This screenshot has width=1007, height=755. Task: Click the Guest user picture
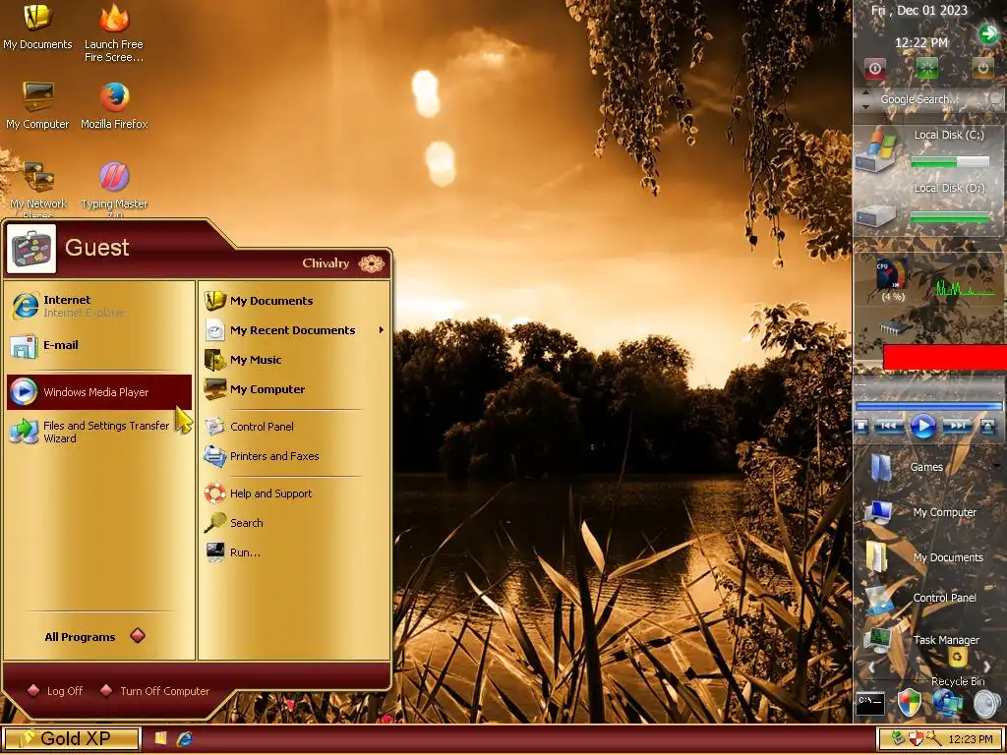(30, 249)
